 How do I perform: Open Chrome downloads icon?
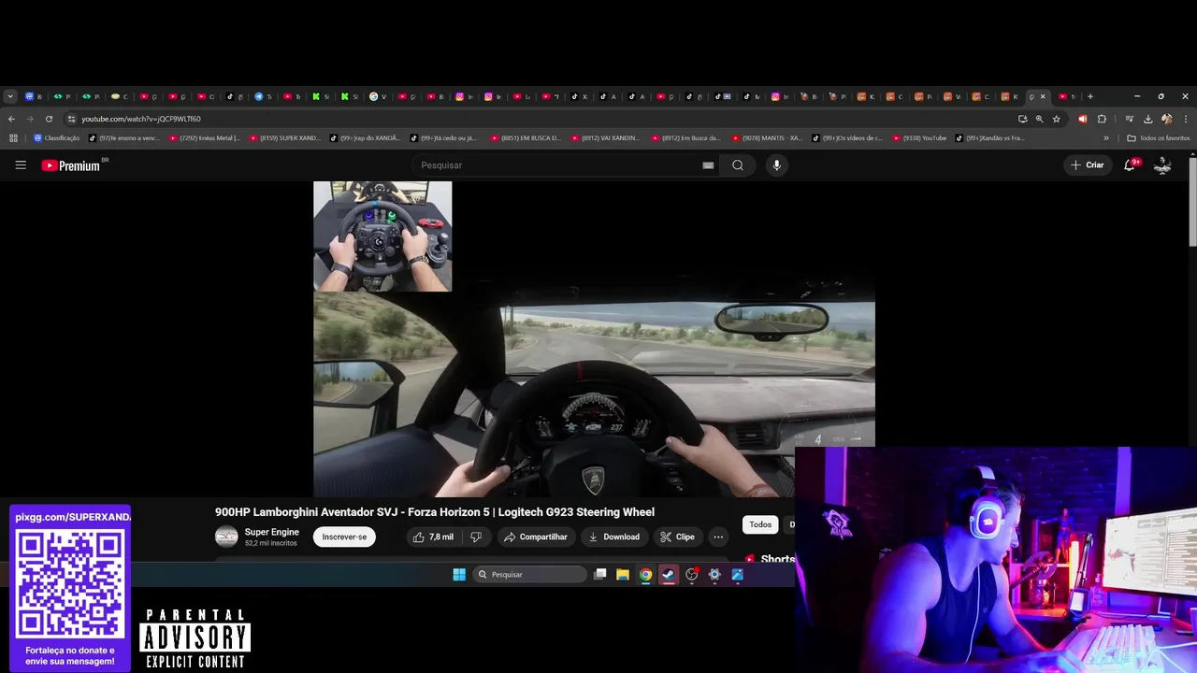click(x=1147, y=119)
